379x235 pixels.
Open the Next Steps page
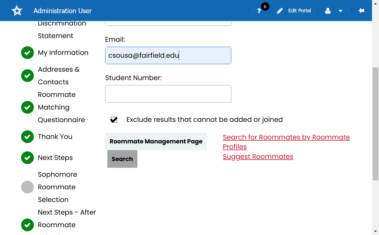[56, 158]
